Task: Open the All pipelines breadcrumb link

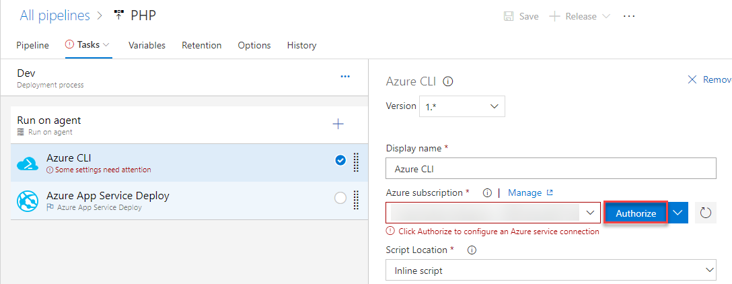Action: (x=54, y=16)
